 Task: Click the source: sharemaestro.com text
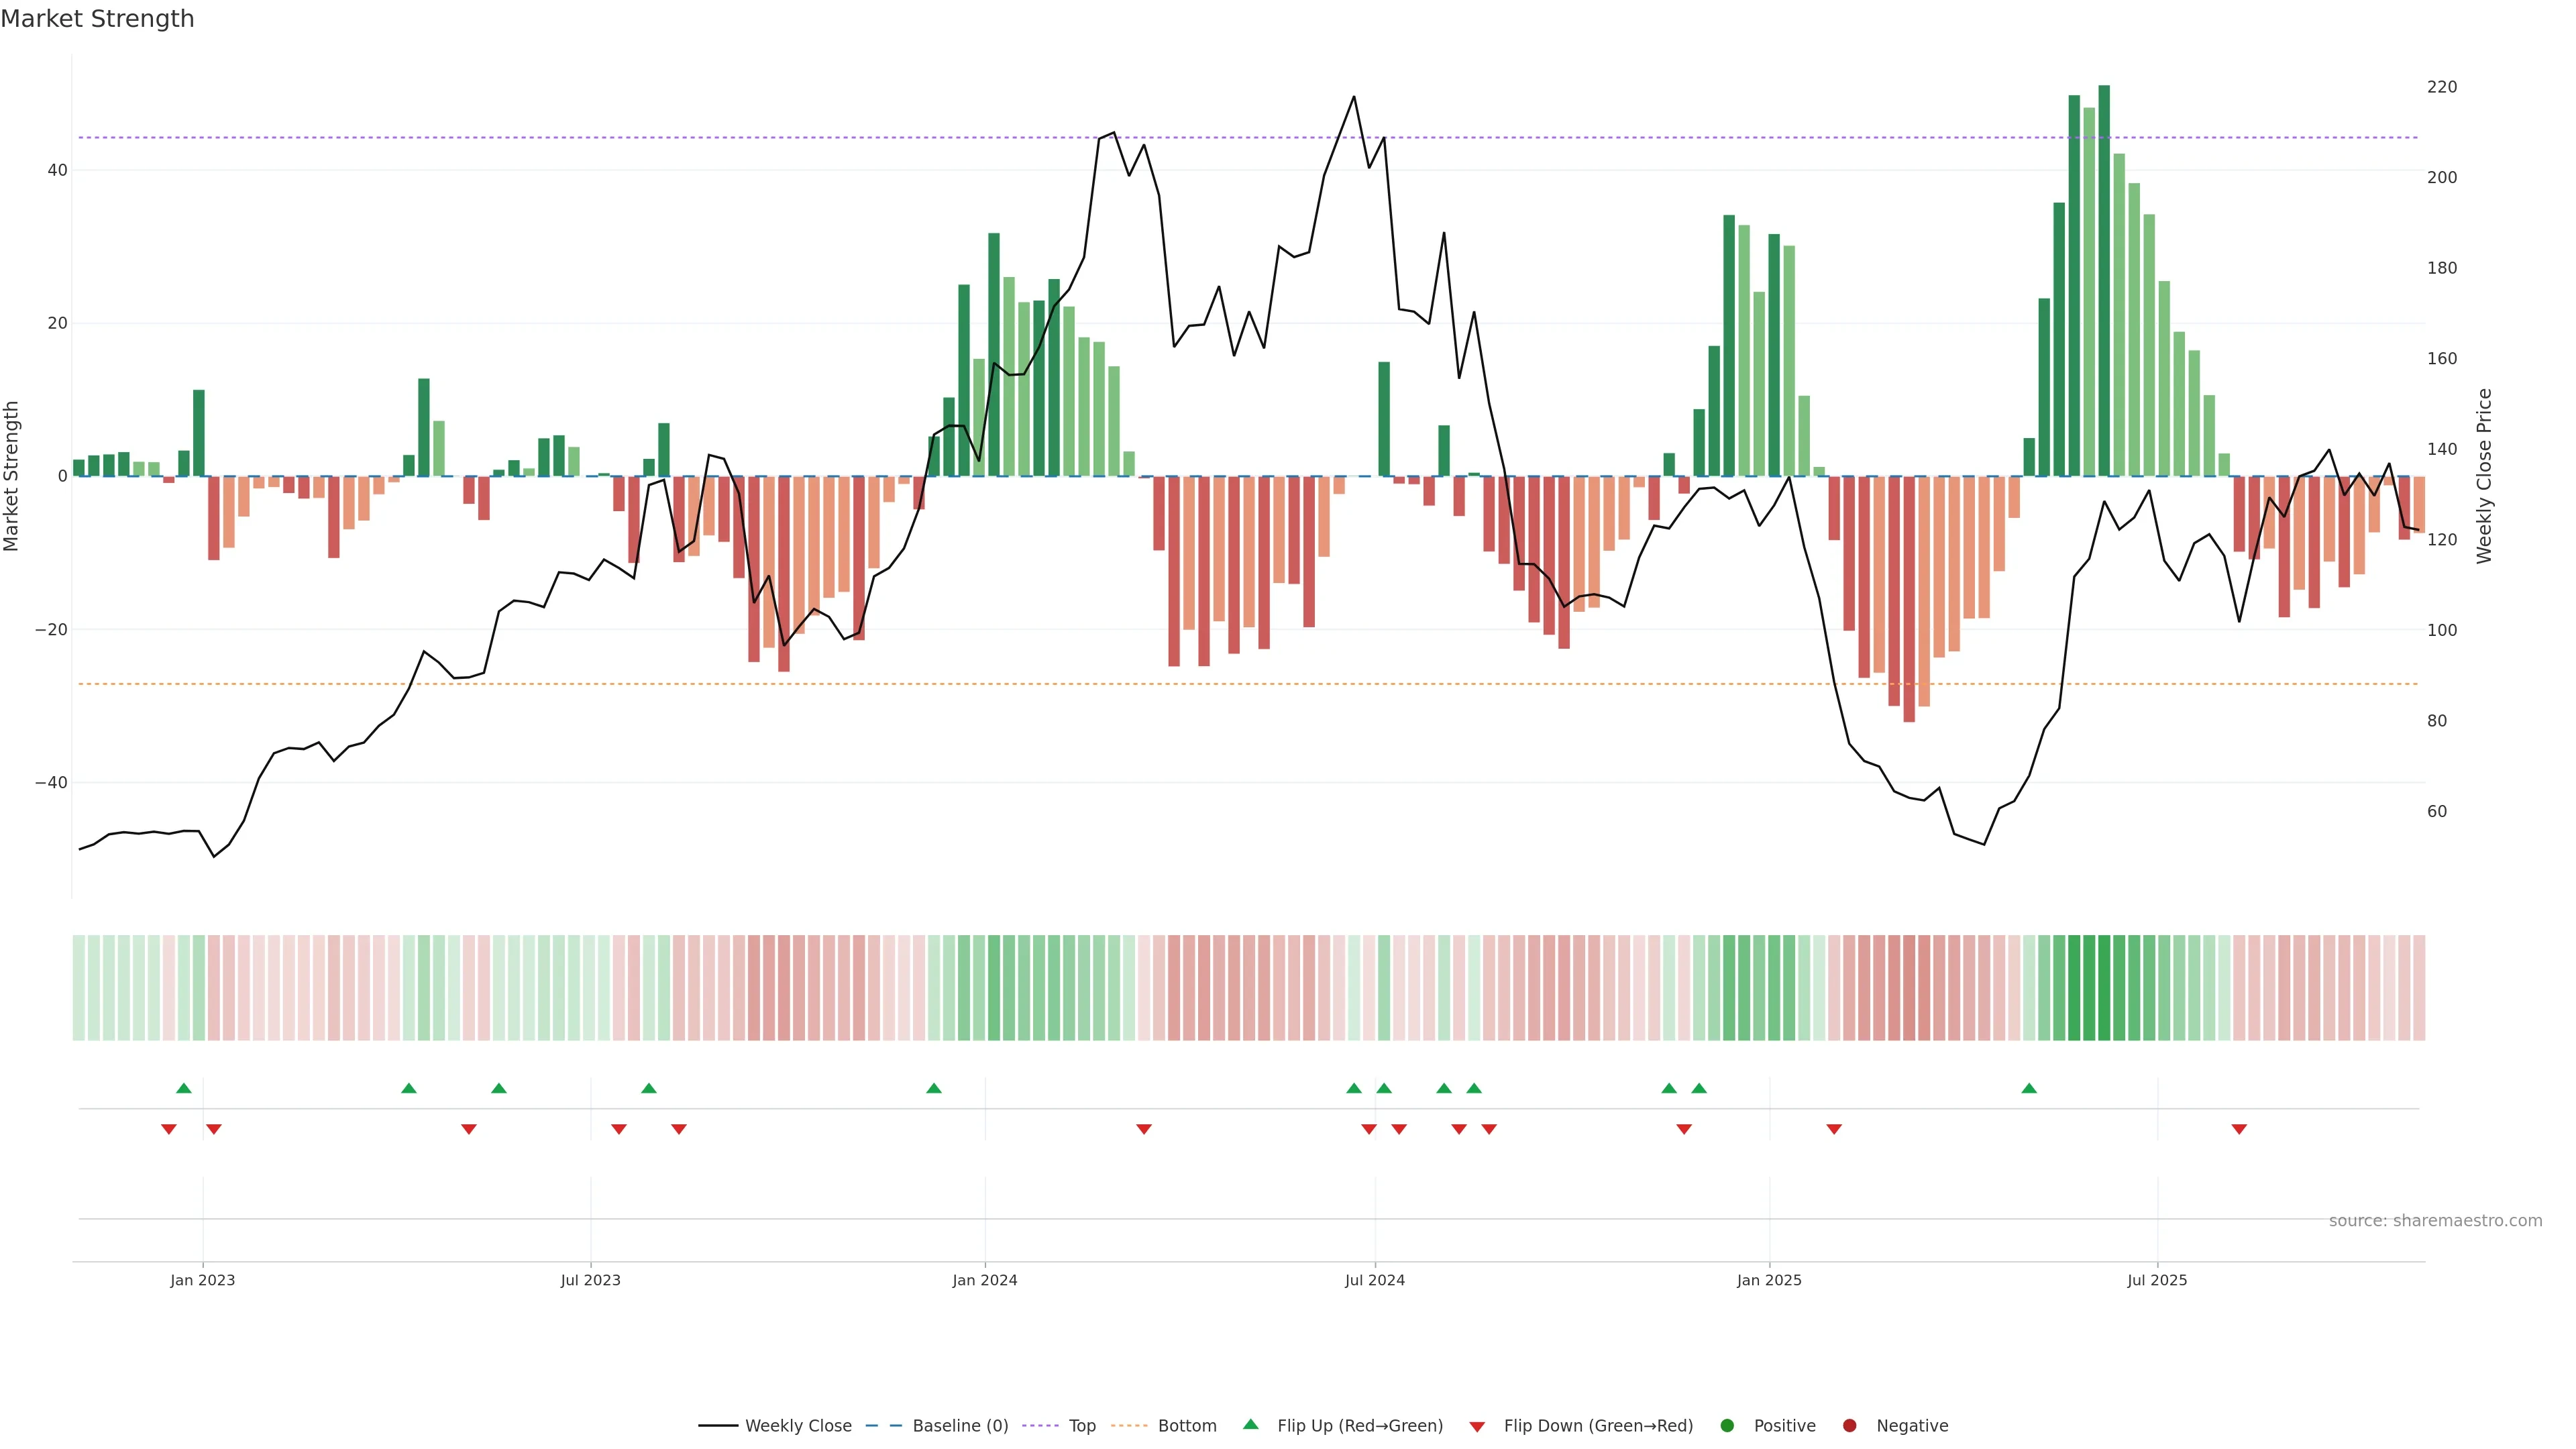click(2435, 1220)
